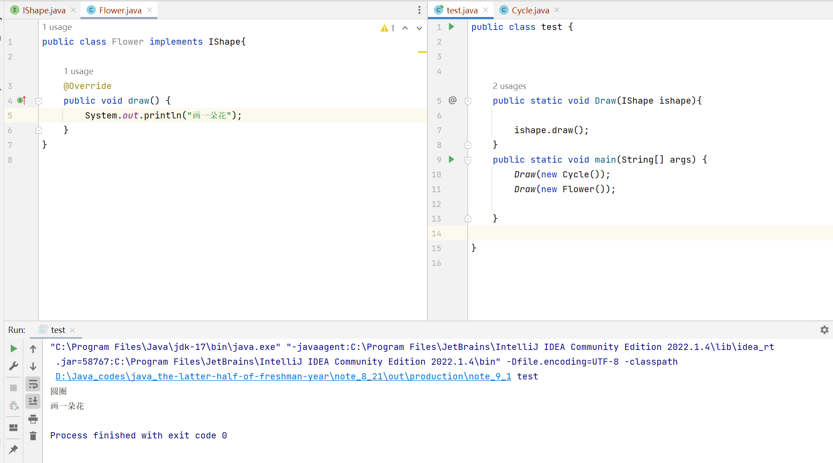Open Run panel gear settings

825,330
